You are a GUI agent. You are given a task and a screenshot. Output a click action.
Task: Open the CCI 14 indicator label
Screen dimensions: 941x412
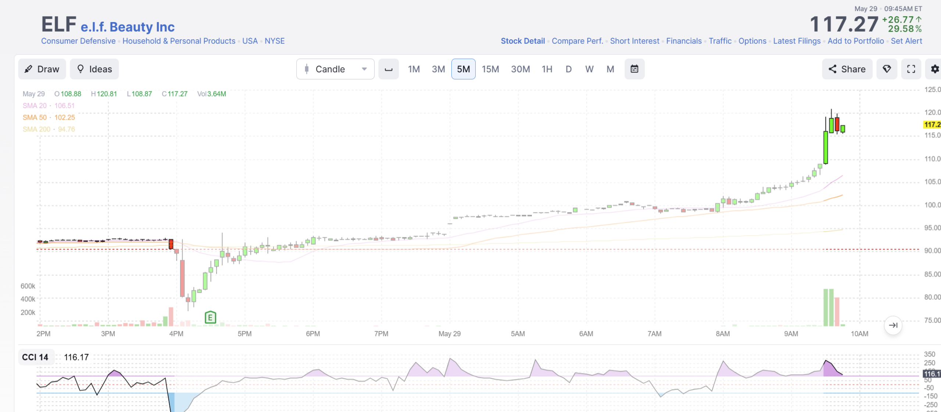click(x=35, y=357)
